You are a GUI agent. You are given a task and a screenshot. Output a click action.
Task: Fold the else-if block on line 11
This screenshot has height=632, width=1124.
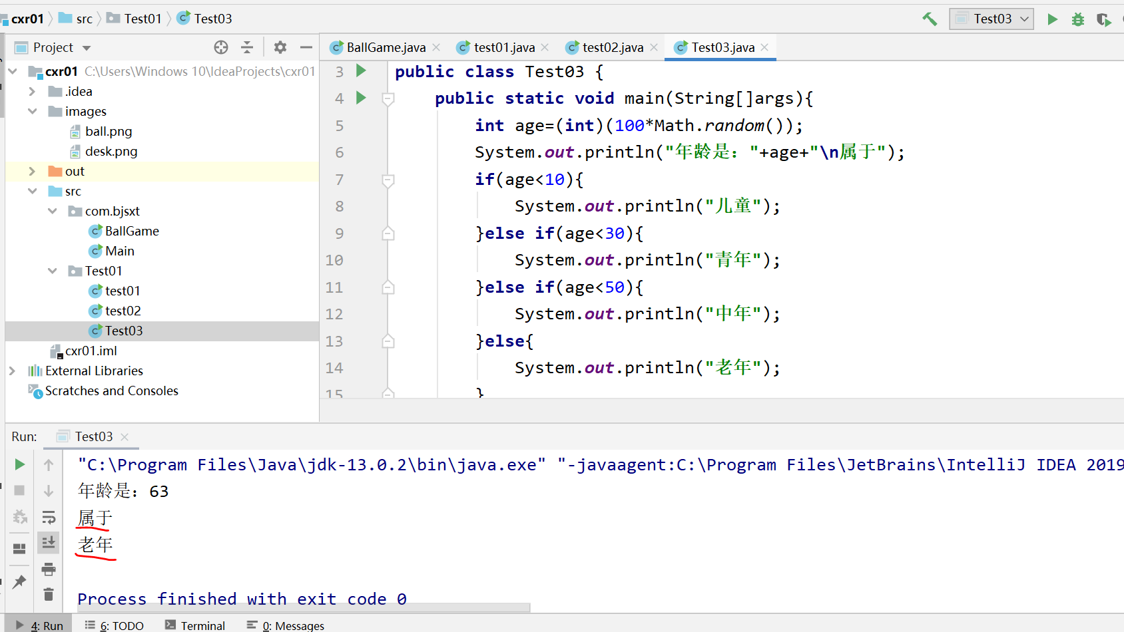[x=388, y=287]
